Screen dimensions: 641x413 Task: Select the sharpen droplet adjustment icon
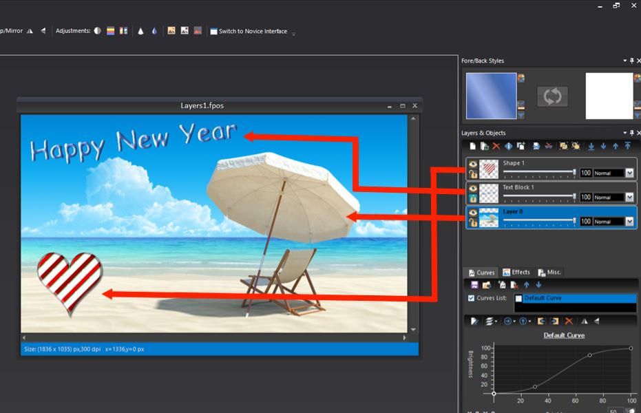pos(155,30)
